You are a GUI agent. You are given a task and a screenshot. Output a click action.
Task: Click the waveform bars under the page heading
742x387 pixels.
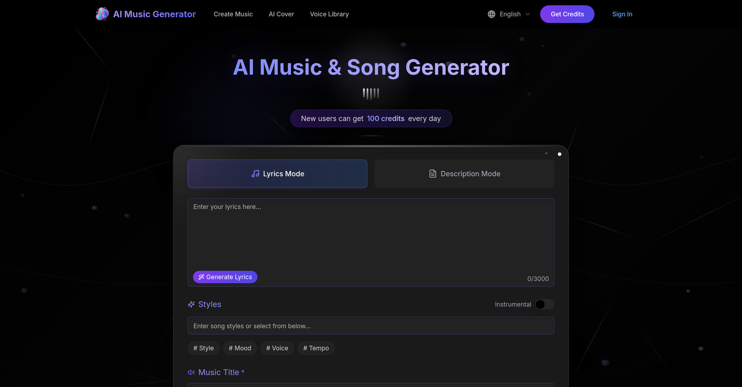(371, 93)
